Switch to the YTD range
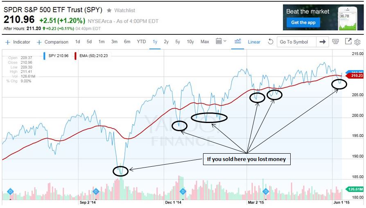The image size is (366, 208). point(141,42)
